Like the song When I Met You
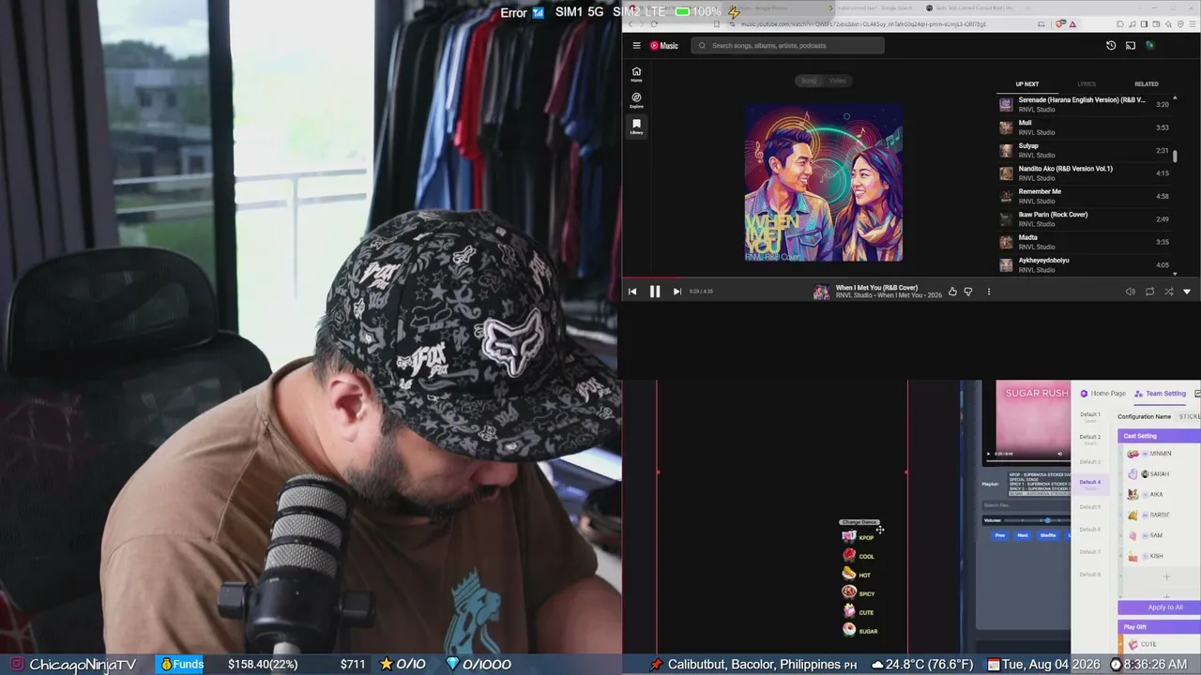 [952, 292]
